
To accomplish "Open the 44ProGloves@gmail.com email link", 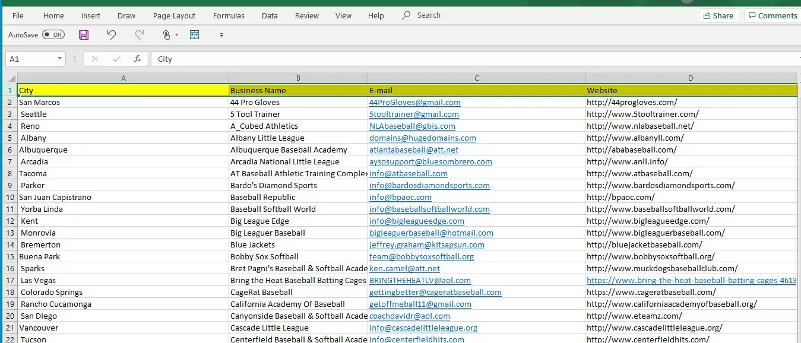I will pos(414,103).
